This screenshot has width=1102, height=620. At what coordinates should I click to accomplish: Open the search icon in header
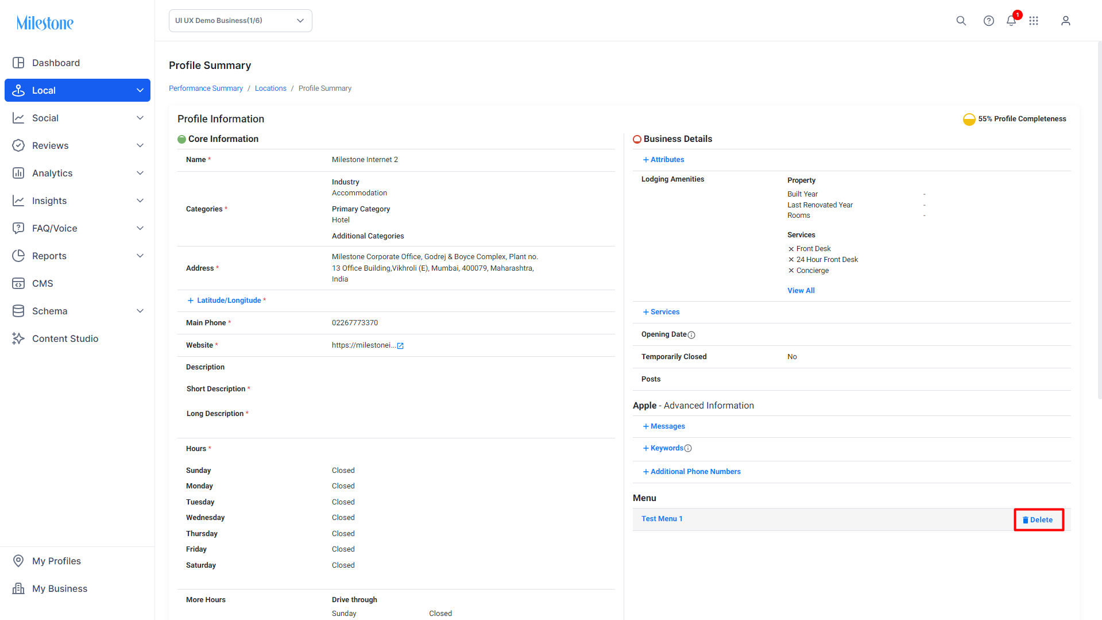pos(961,21)
